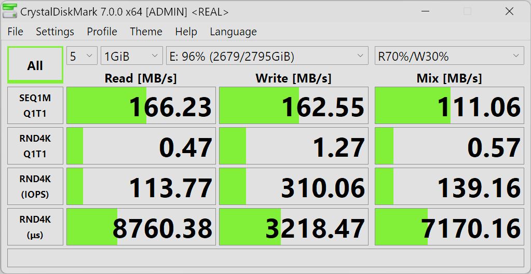This screenshot has width=531, height=274.
Task: Select the latency write value 3218.47
Action: (x=294, y=227)
